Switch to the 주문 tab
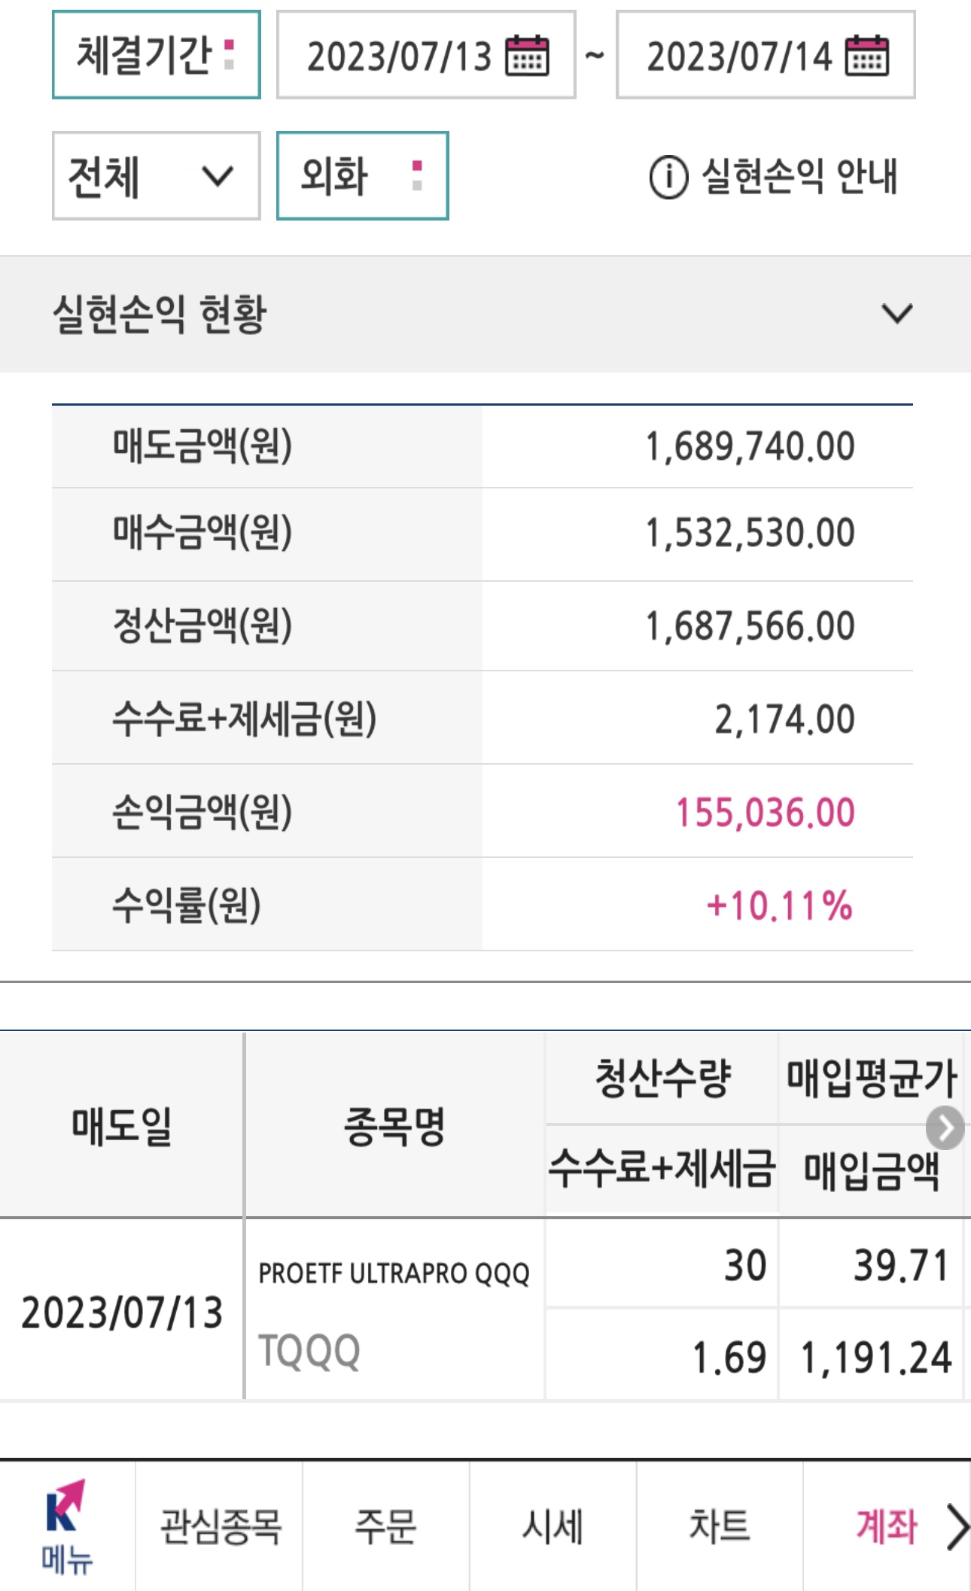971x1591 pixels. coord(386,1527)
